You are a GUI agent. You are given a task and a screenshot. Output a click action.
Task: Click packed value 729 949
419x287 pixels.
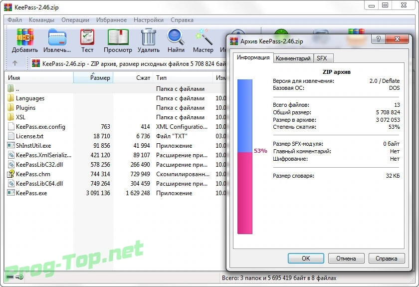140,174
